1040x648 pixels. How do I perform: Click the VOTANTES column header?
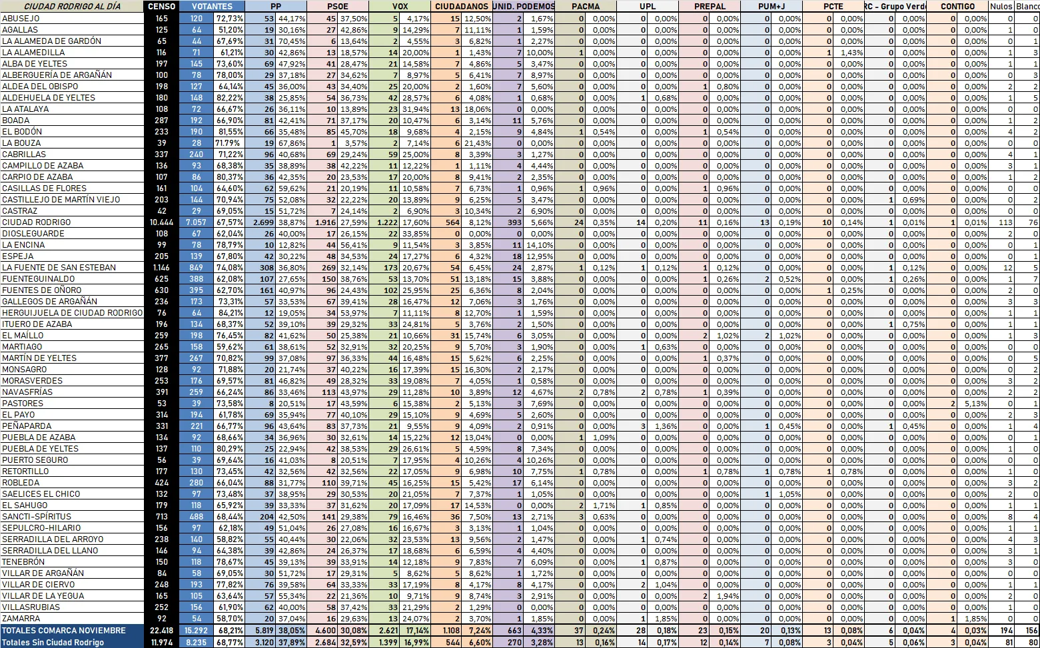[x=213, y=6]
